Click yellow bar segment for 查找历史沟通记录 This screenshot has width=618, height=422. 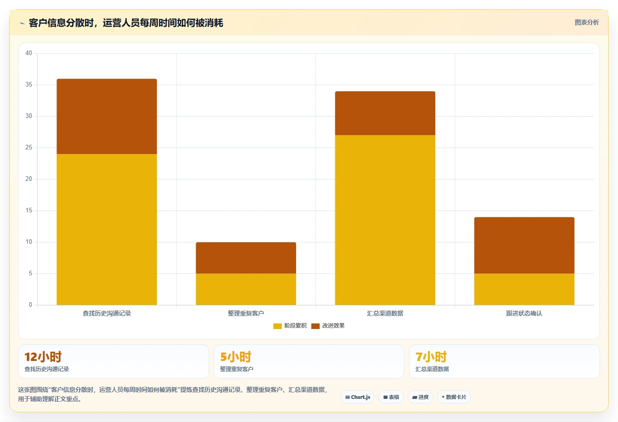tap(107, 230)
